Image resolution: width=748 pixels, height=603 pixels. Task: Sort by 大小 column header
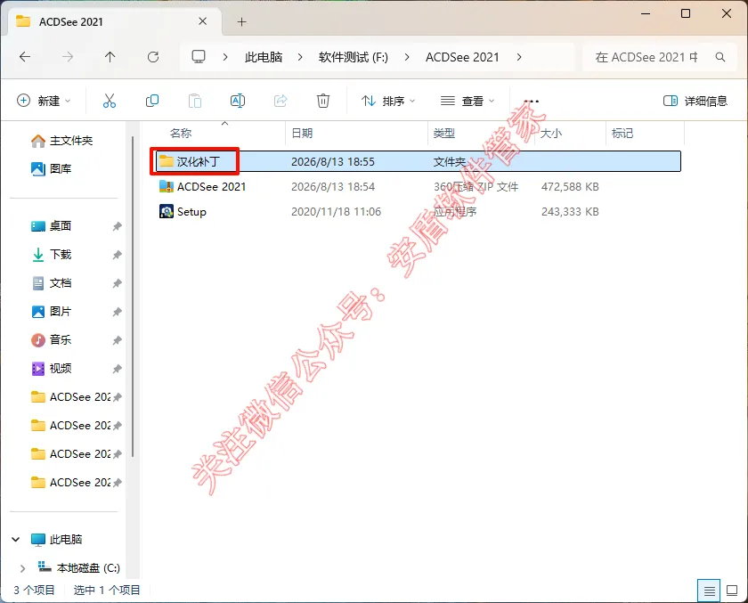pyautogui.click(x=551, y=134)
